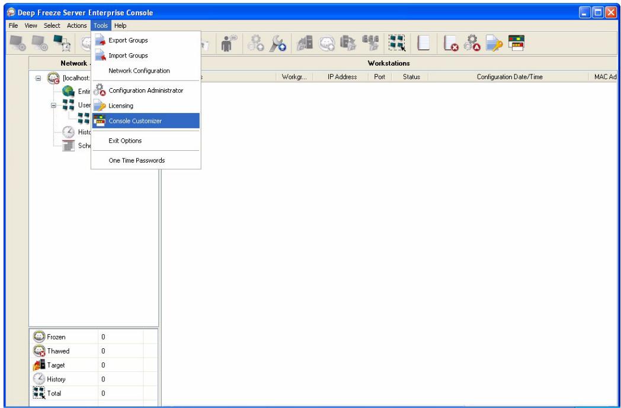Click the History clock icon in summary panel
The width and height of the screenshot is (621, 408).
pyautogui.click(x=39, y=379)
